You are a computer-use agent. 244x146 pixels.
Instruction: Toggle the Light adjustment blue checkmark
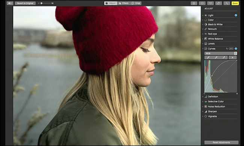pyautogui.click(x=236, y=15)
